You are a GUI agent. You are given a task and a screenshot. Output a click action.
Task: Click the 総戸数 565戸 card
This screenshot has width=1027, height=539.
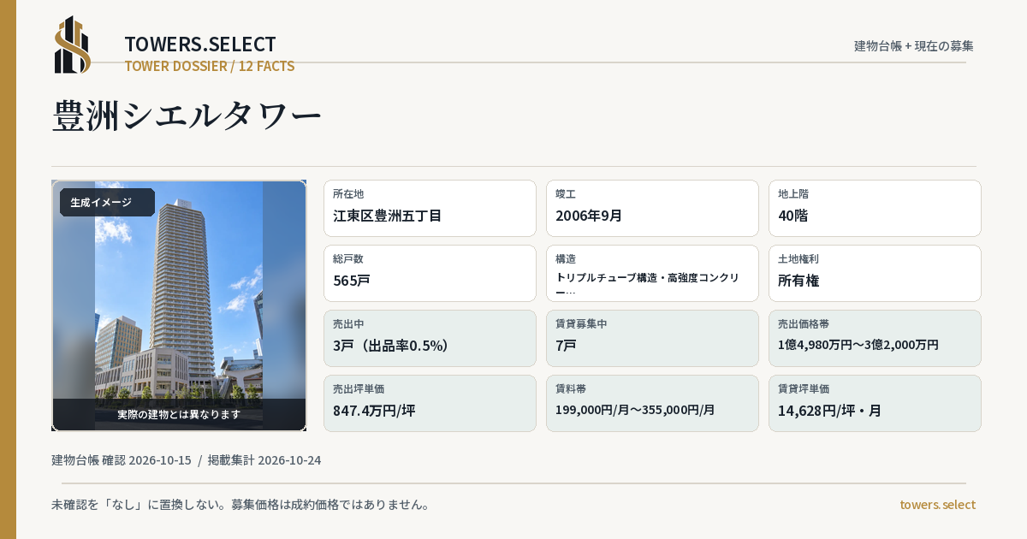click(430, 273)
